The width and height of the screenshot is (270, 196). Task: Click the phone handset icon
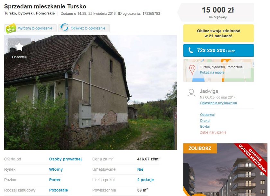(x=191, y=50)
